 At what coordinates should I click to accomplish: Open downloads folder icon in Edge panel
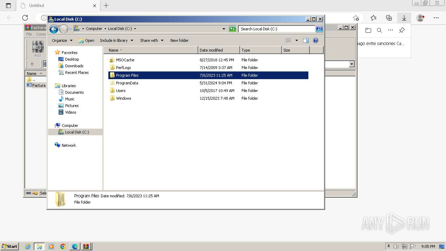pos(368,30)
